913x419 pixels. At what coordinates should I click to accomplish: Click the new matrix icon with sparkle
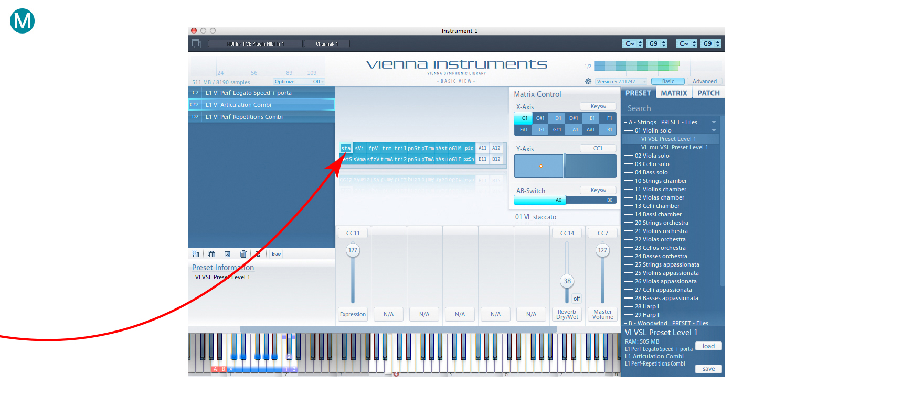click(196, 254)
